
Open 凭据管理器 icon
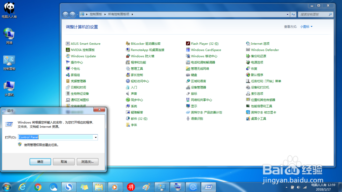click(68, 81)
